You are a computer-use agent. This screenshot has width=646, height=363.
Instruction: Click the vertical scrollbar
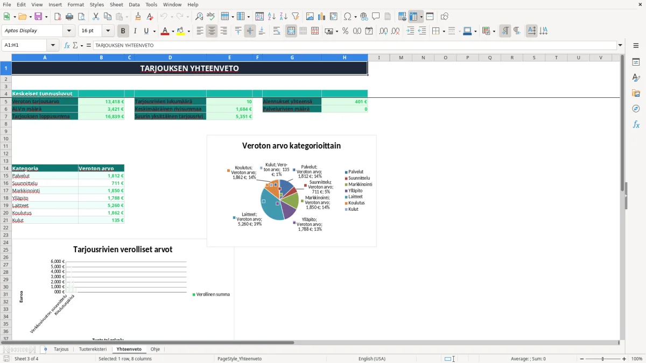click(623, 197)
